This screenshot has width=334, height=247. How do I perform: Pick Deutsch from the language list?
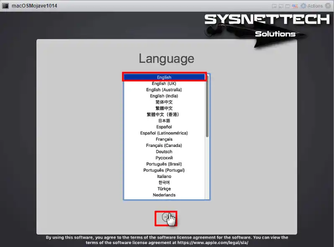(x=164, y=152)
